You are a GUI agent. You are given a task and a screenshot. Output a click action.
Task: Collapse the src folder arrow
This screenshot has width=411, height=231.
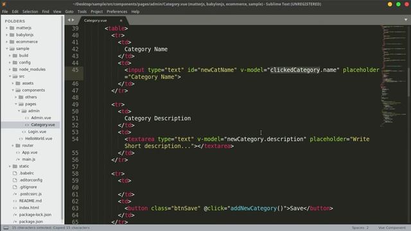pos(10,76)
